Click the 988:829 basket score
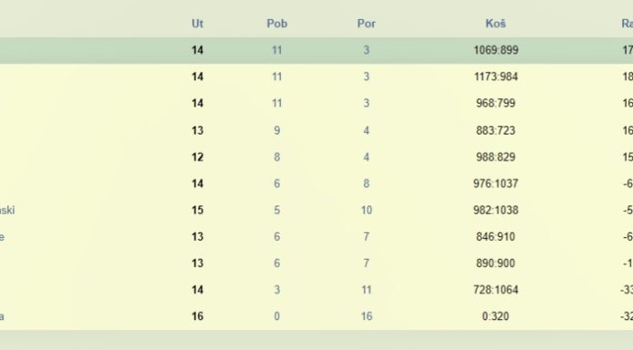Screen dimensions: 633x350 pyautogui.click(x=496, y=157)
